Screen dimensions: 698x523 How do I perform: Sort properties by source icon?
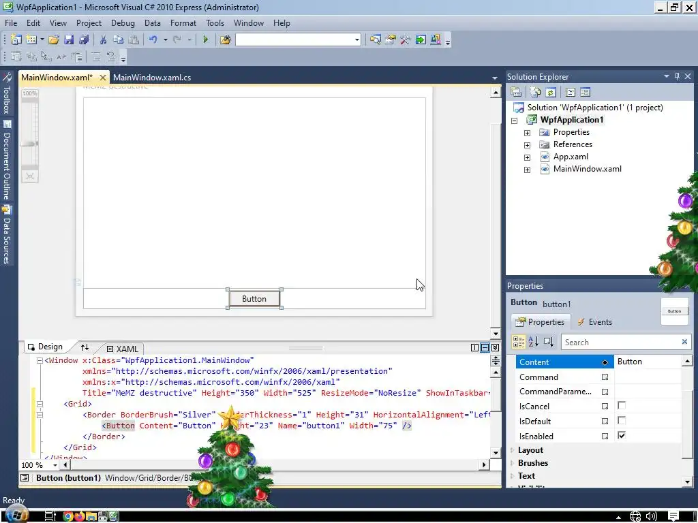pos(549,342)
